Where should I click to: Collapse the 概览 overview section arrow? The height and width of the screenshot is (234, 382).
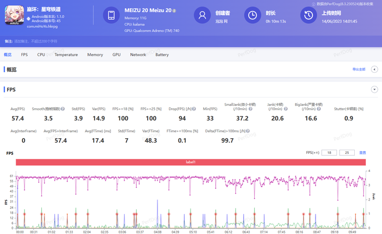click(x=375, y=69)
